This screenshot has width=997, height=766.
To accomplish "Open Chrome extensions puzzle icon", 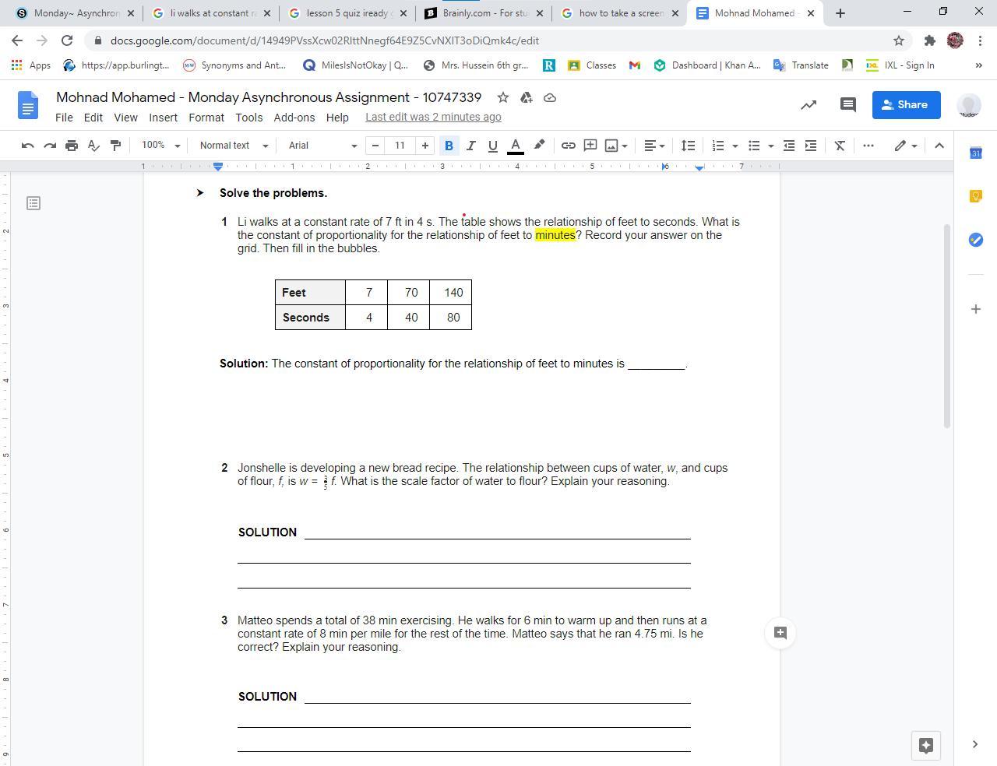I will click(x=929, y=40).
